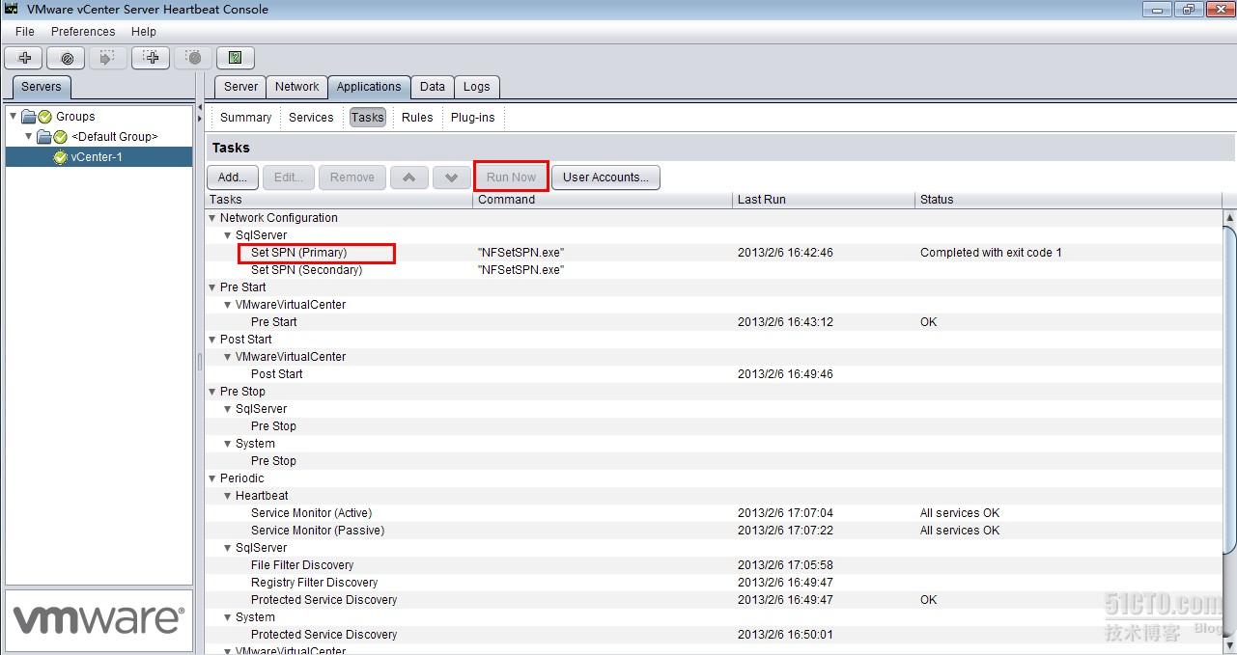Image resolution: width=1237 pixels, height=655 pixels.
Task: Open the Plug-ins sub-tab
Action: click(473, 118)
